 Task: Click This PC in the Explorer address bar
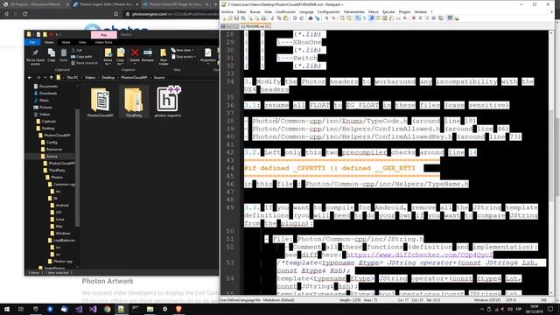[x=73, y=78]
